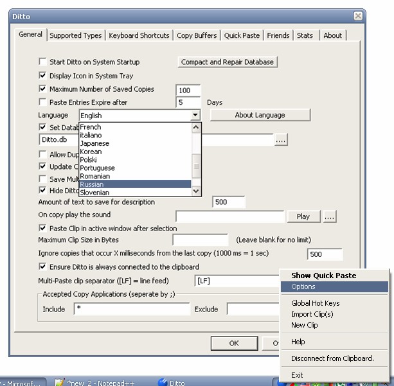Open the Quick Paste tab
The image size is (394, 386).
pos(242,35)
